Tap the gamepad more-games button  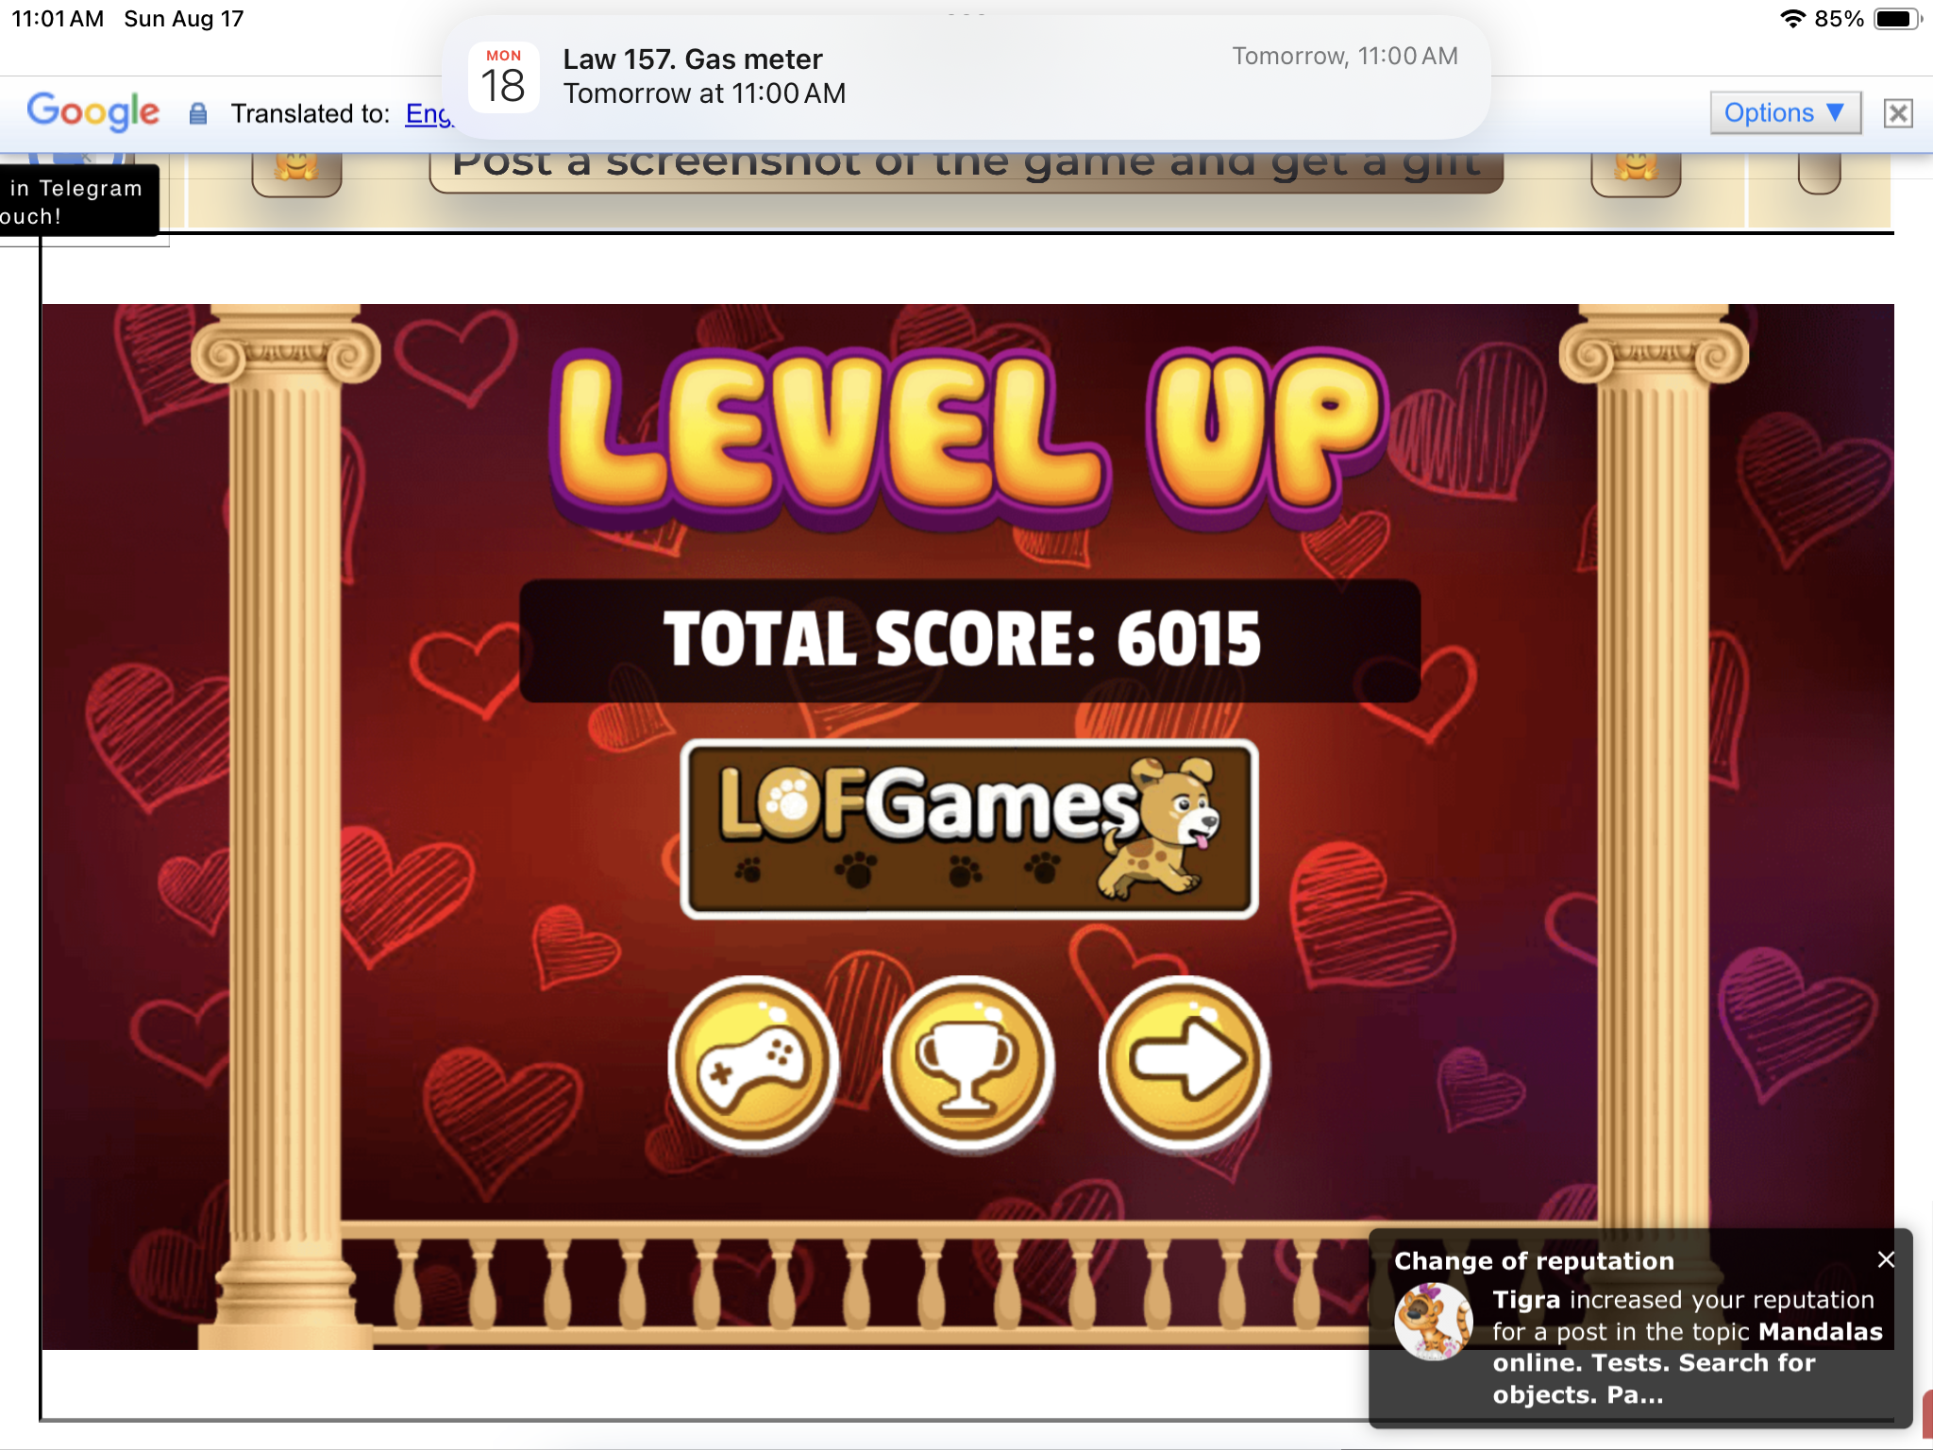pyautogui.click(x=753, y=1064)
